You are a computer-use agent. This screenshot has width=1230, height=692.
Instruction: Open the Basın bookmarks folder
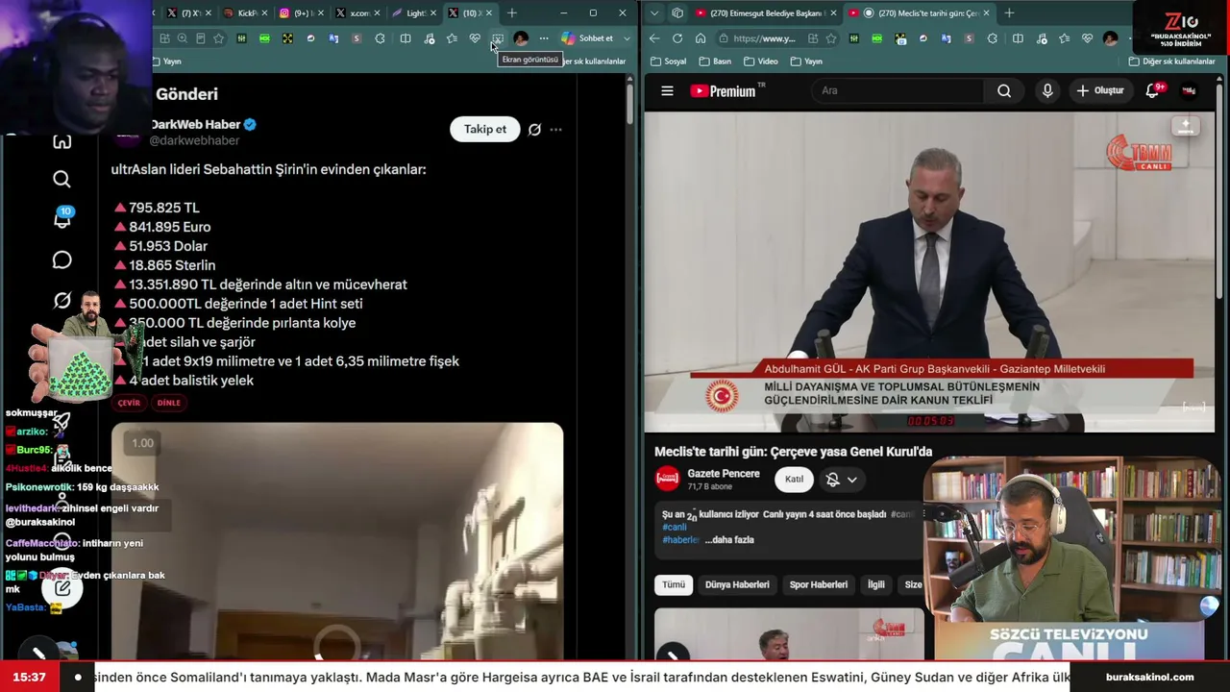715,62
